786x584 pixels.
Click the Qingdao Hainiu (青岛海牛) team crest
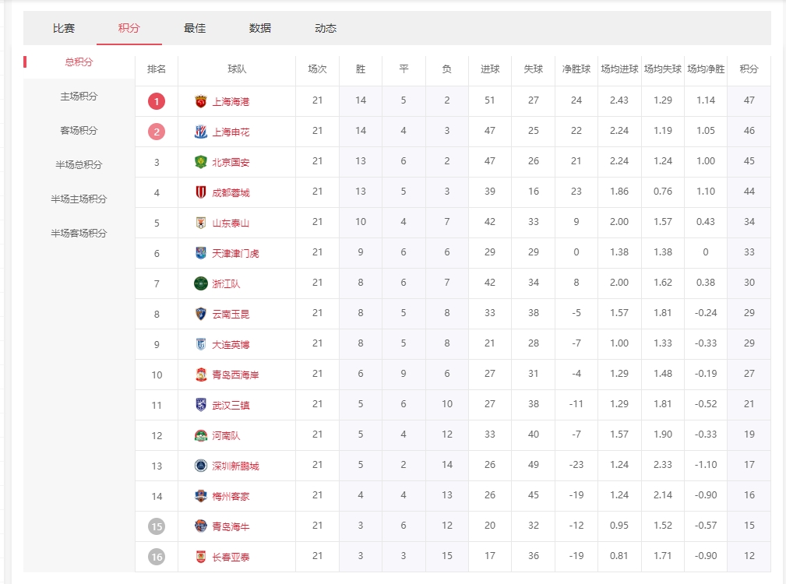pos(201,526)
